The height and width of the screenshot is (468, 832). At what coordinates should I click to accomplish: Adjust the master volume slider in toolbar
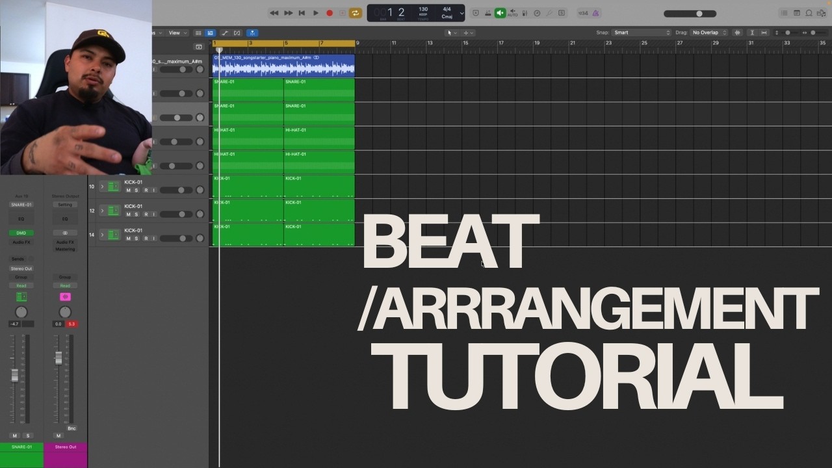point(690,14)
